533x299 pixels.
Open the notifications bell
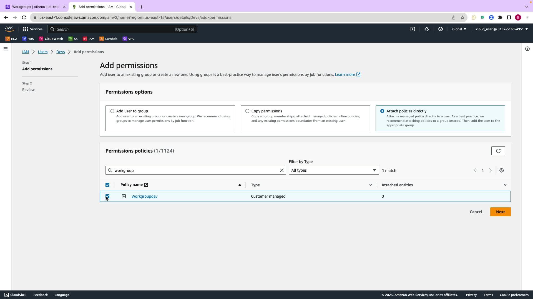pos(427,29)
